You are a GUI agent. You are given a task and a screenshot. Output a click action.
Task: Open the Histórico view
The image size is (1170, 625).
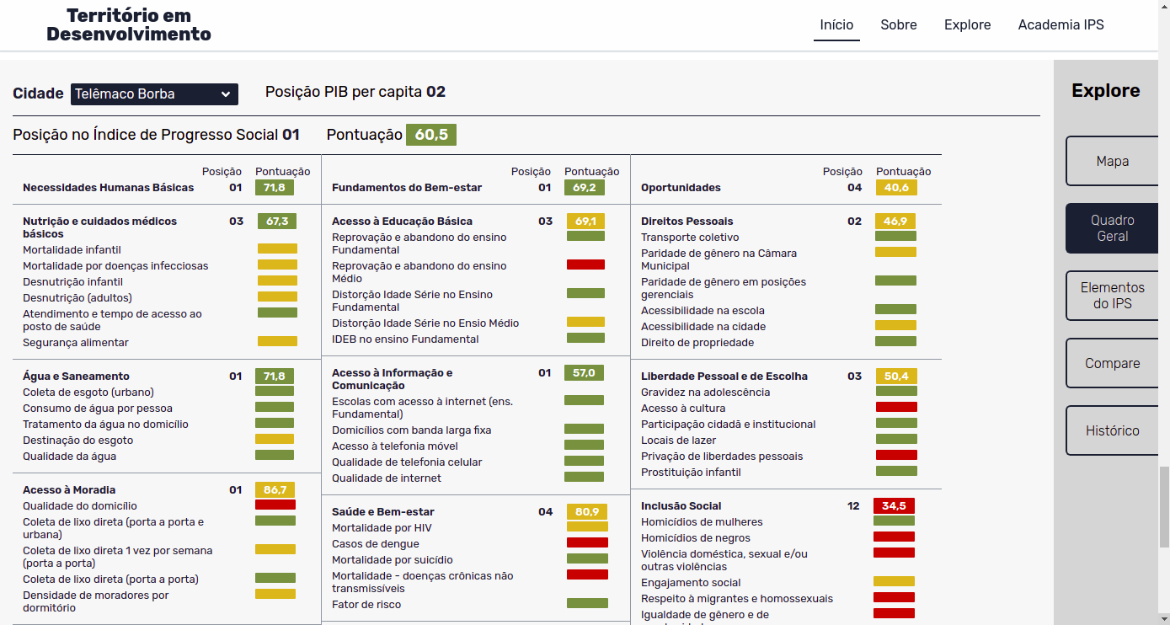point(1112,430)
